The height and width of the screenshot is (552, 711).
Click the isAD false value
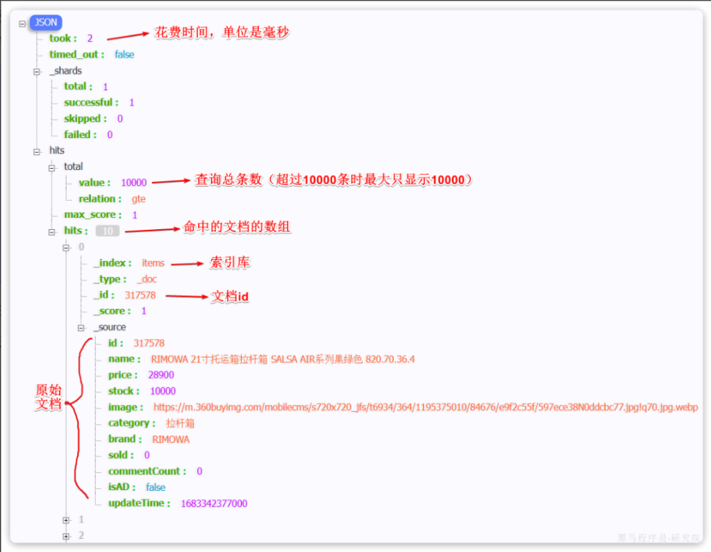[156, 487]
